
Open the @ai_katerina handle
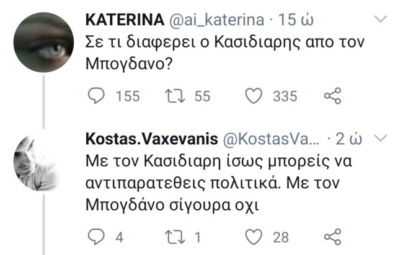click(x=216, y=20)
